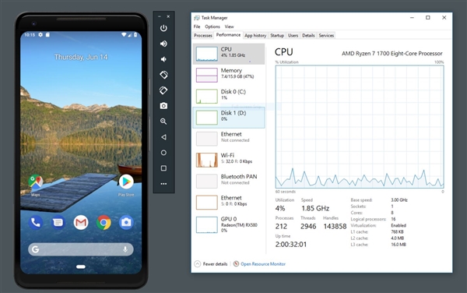Viewport: 467px width, 293px height.
Task: Select Memory in the performance sidebar
Action: (x=229, y=75)
